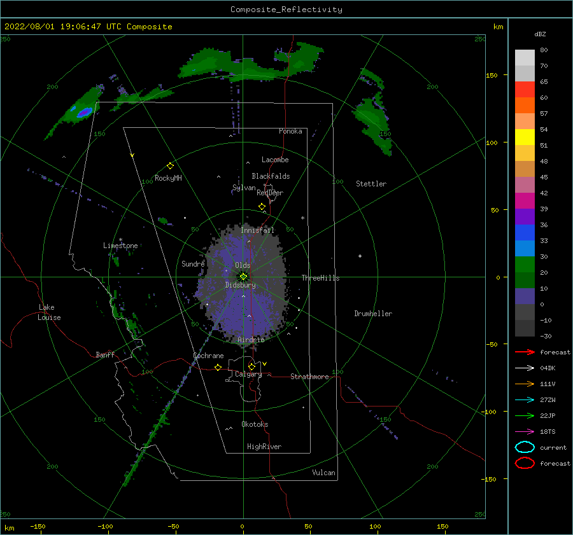Click the ThreeHills label
The height and width of the screenshot is (535, 573).
pyautogui.click(x=320, y=278)
